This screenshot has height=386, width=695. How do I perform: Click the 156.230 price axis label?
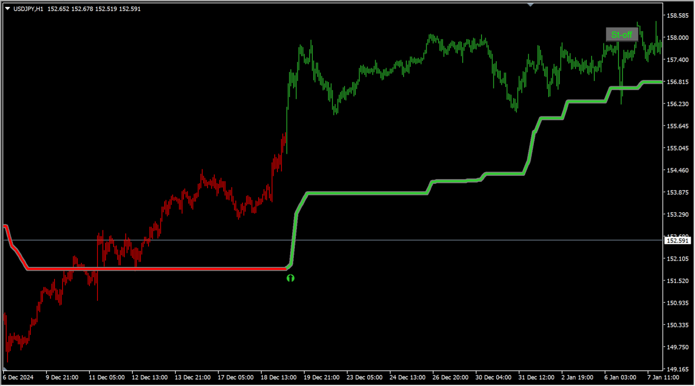(677, 104)
